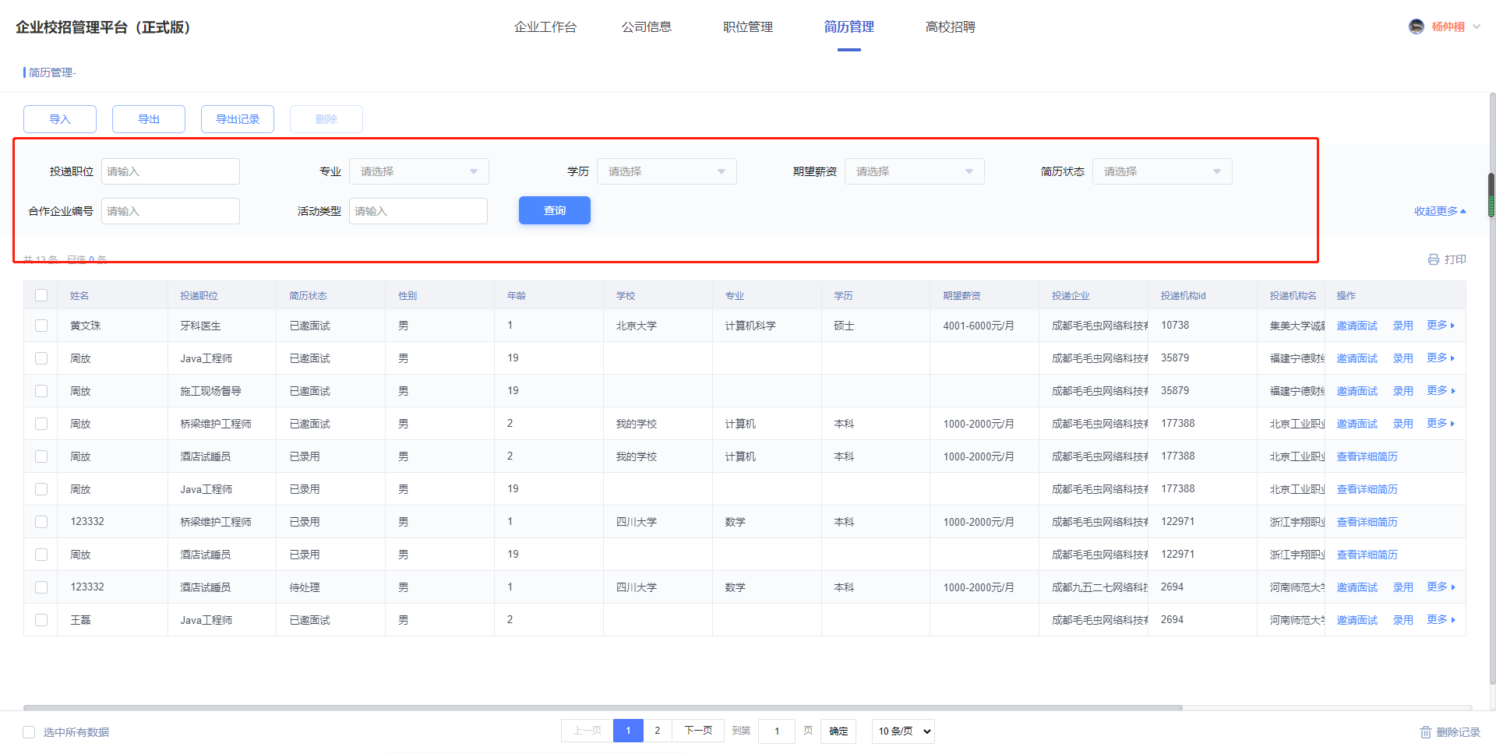Change the 10 条/页 page size selector
Screen dimensions: 1496x754
904,731
